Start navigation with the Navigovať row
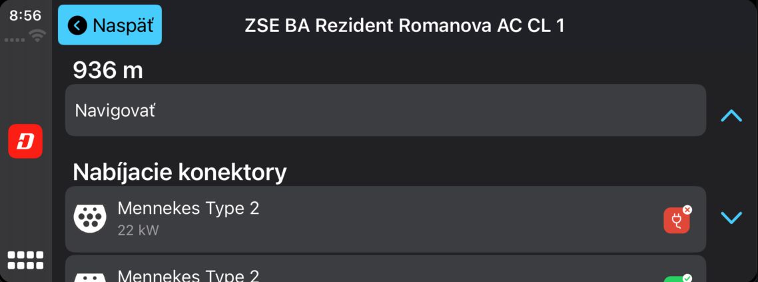Viewport: 758px width, 282px height. 385,110
